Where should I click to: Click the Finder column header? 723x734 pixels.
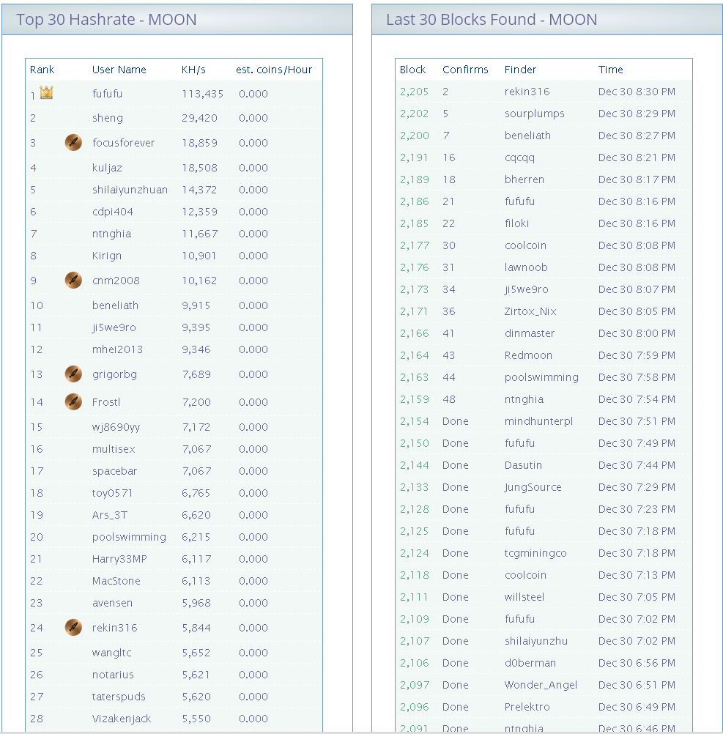tap(520, 70)
